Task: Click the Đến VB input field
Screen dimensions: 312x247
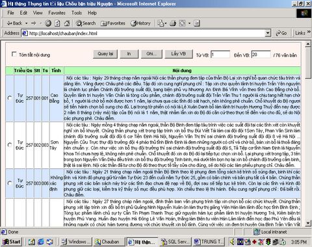Action: (x=261, y=55)
